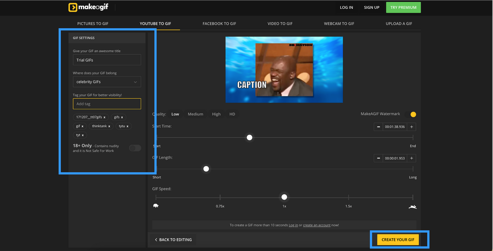The height and width of the screenshot is (251, 493).
Task: Open the Pictures to GIF tab
Action: [x=93, y=24]
